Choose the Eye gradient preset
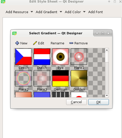 click(x=60, y=57)
